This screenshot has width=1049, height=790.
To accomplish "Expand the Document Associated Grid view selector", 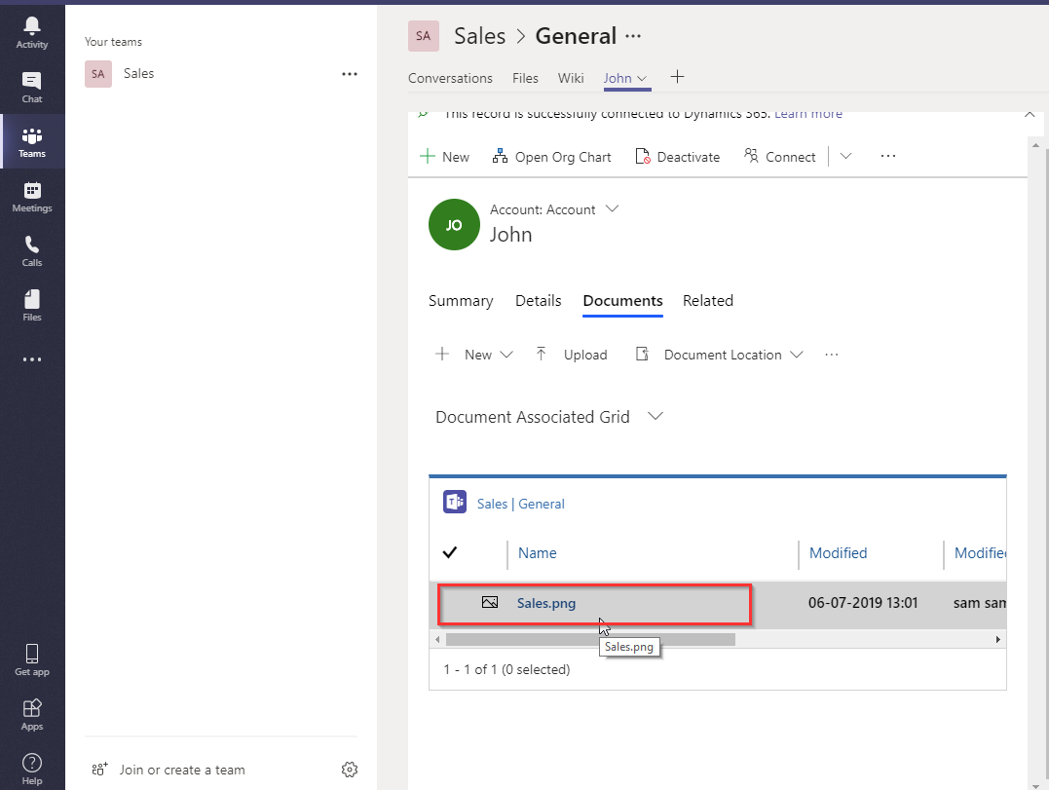I will point(656,416).
